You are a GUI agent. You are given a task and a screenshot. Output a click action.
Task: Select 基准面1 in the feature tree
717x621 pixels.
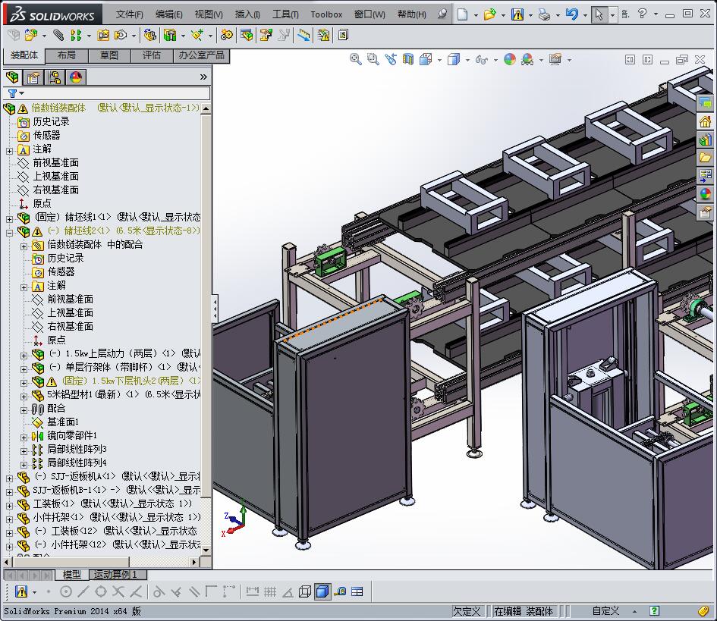pyautogui.click(x=63, y=422)
